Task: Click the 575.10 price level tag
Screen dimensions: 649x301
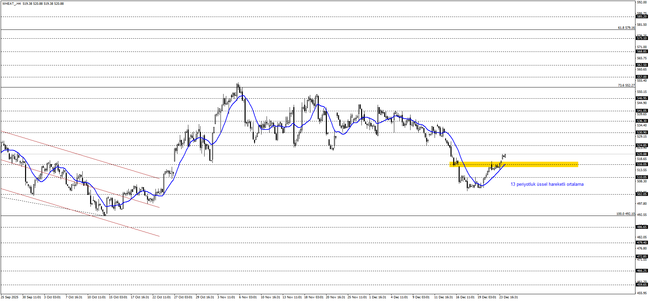Action: (642, 39)
